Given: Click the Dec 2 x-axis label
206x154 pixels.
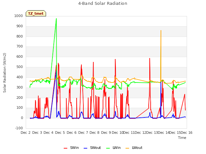Looking at the screenshot, I should [x=26, y=133].
